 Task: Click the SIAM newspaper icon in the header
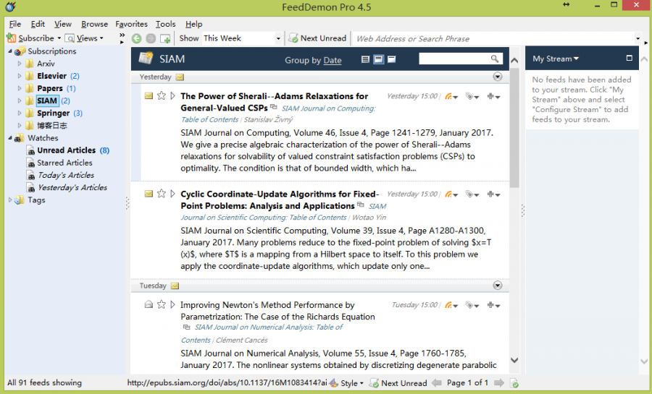[146, 58]
